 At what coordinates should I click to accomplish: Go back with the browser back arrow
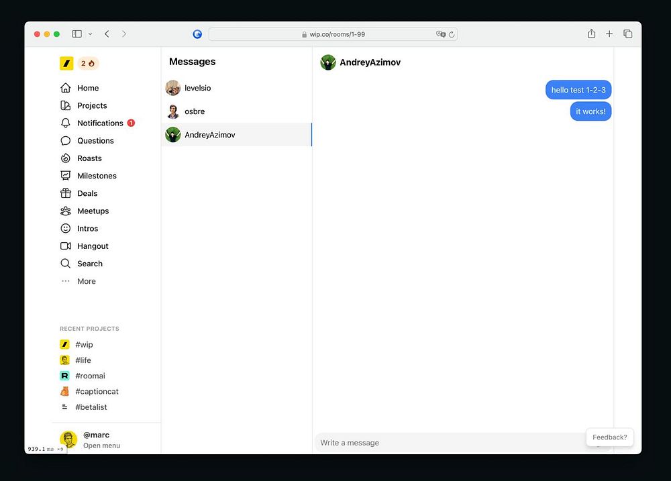[107, 34]
